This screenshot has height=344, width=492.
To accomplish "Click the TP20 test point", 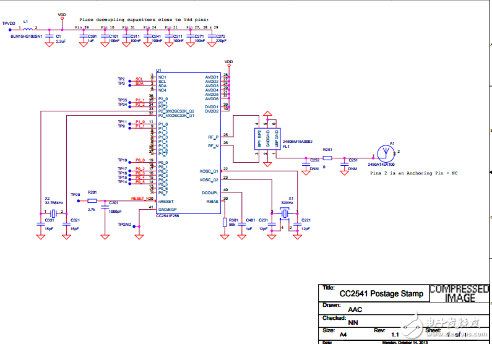I will 76,194.
